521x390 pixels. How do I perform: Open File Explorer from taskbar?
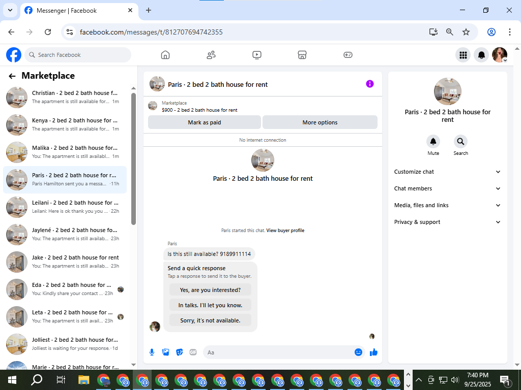(x=84, y=380)
